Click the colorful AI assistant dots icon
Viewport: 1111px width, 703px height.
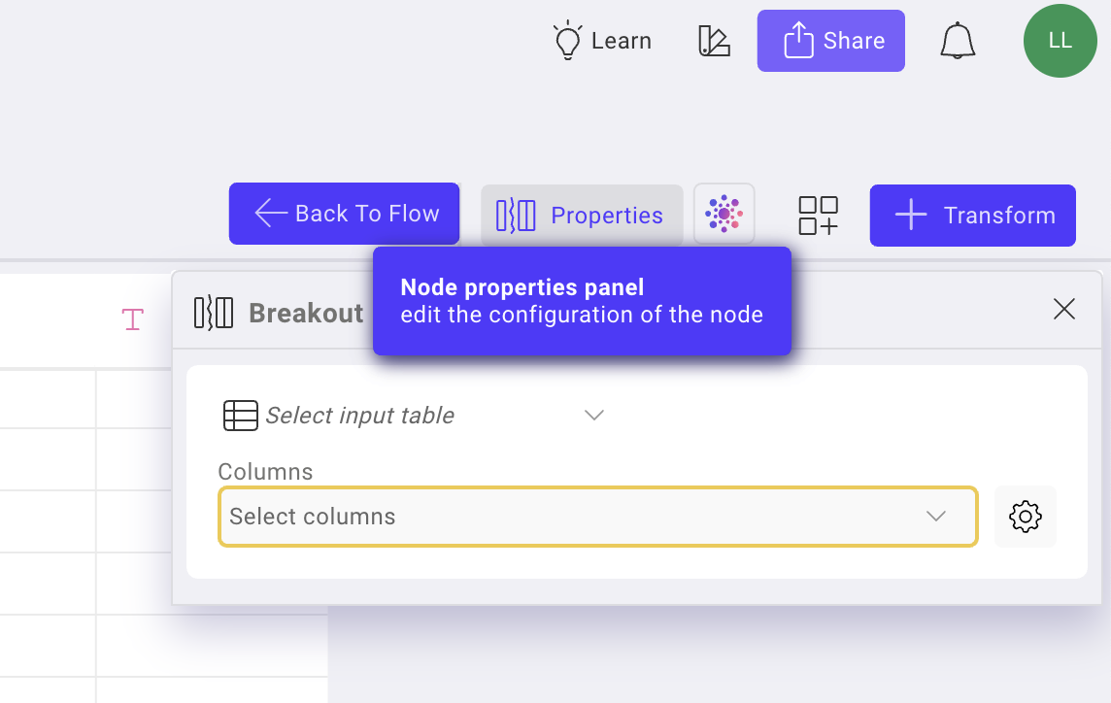(x=724, y=214)
